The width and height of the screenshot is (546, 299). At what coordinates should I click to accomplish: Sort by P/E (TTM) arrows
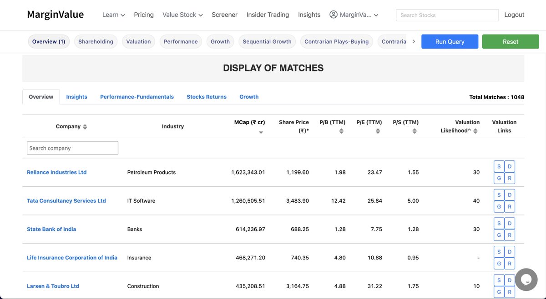[378, 131]
